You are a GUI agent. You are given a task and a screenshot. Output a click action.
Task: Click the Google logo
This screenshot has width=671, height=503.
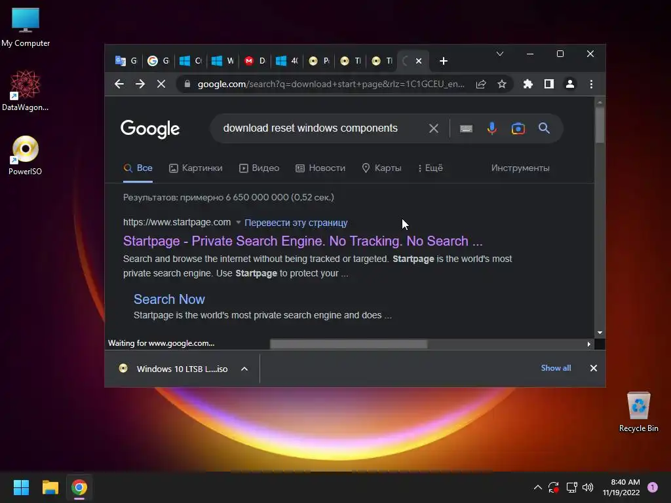pos(150,129)
